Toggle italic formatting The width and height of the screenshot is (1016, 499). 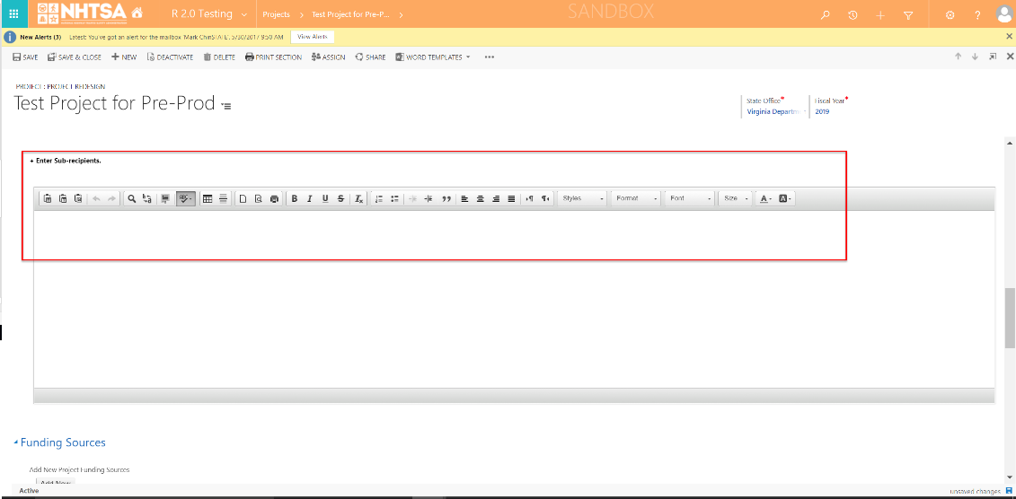click(310, 198)
